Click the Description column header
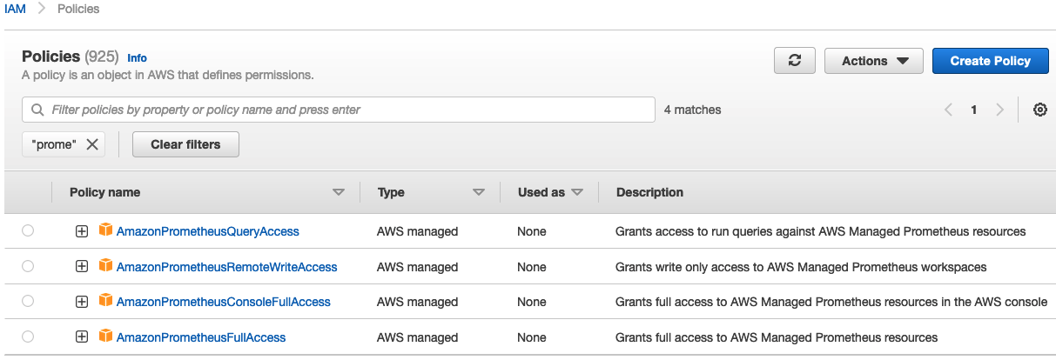 pyautogui.click(x=649, y=192)
